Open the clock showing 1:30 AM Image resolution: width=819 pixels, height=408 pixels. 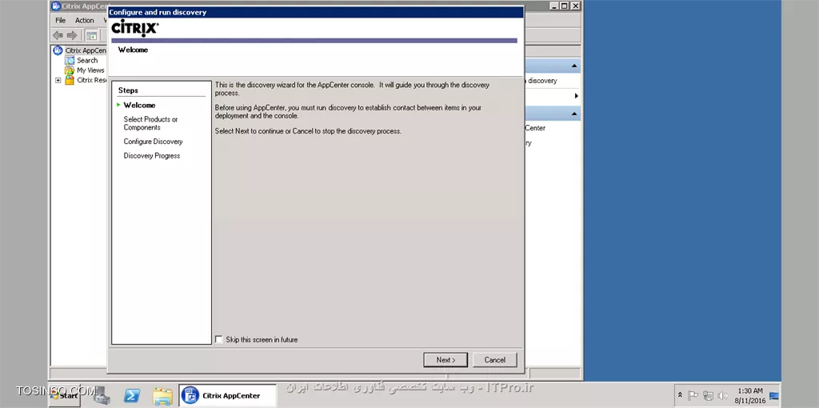[x=750, y=395]
